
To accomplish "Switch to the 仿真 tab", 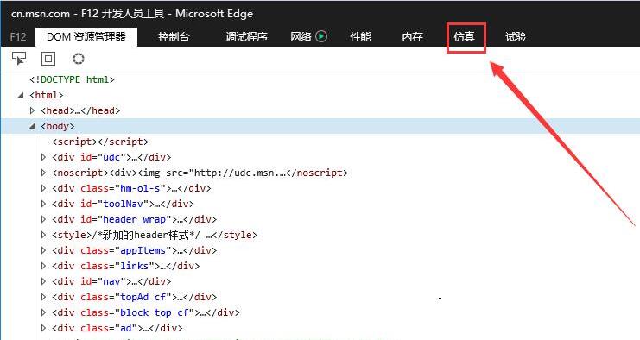I will (x=465, y=37).
